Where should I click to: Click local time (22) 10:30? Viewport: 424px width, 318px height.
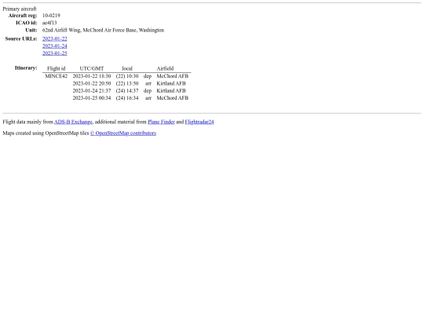click(x=127, y=76)
